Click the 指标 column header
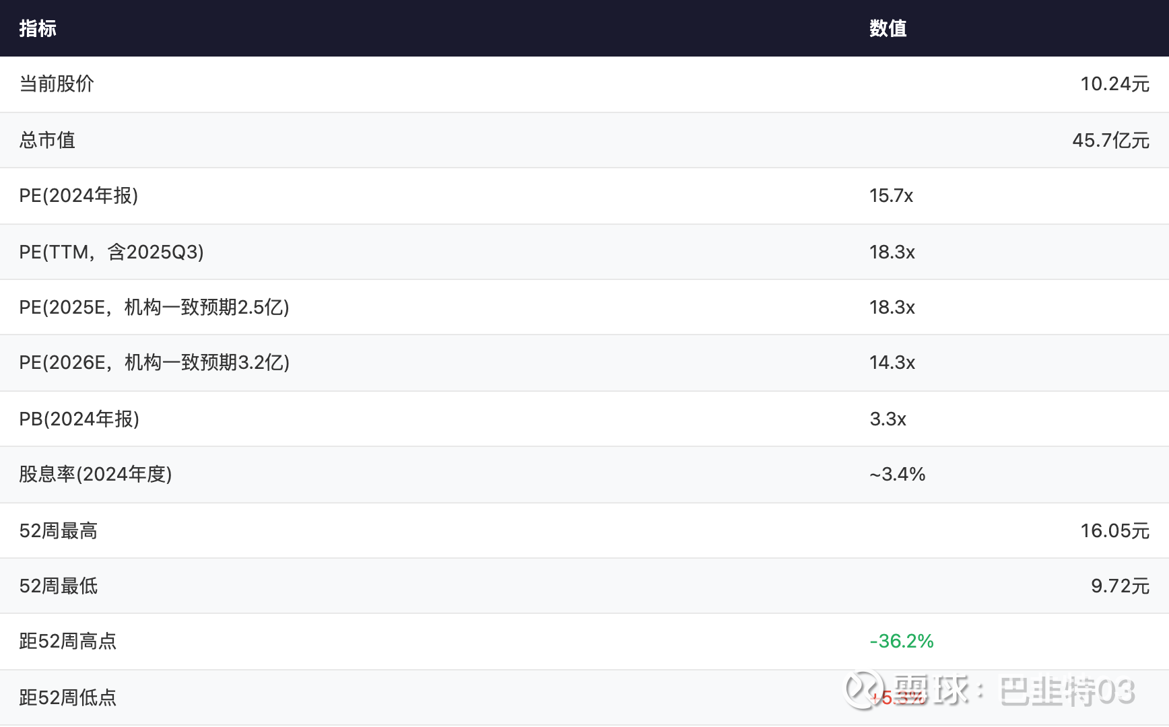This screenshot has height=727, width=1169. click(x=38, y=28)
